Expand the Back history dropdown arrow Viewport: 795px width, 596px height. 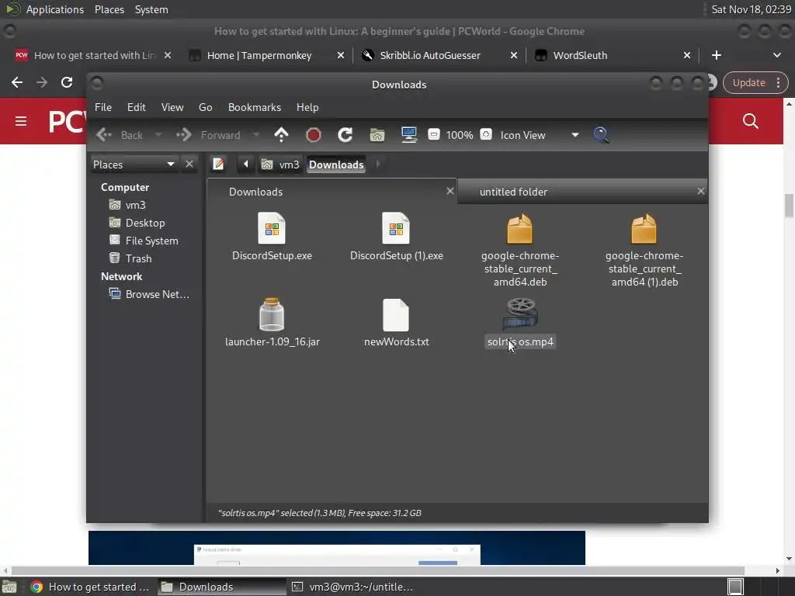click(158, 135)
